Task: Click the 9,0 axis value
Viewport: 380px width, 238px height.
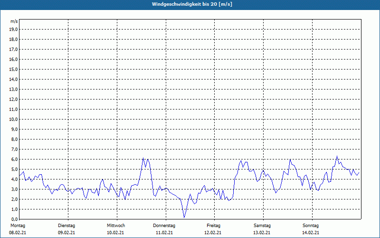Action: (x=14, y=129)
